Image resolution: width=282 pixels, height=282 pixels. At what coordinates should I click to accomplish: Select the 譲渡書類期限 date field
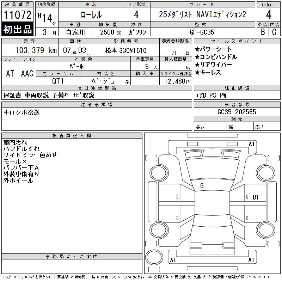pos(176,50)
